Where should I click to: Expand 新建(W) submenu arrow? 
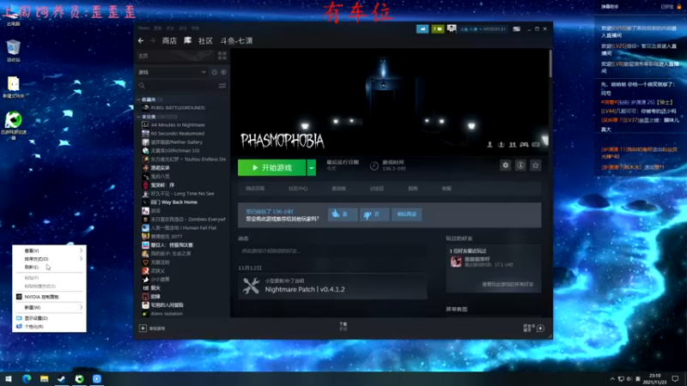coord(81,308)
